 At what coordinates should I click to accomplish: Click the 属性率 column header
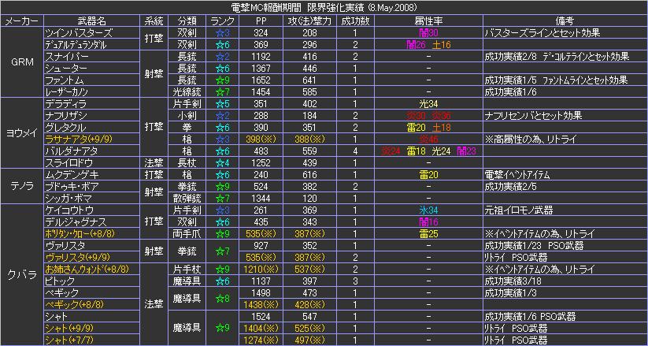pyautogui.click(x=429, y=20)
